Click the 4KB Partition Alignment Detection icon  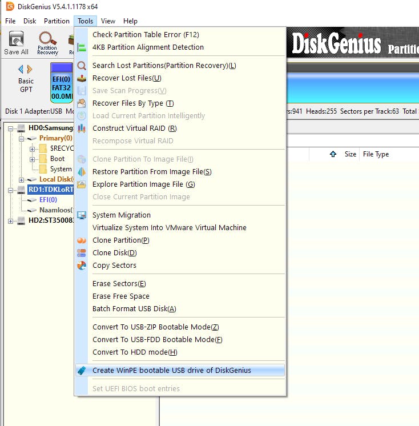[x=82, y=47]
